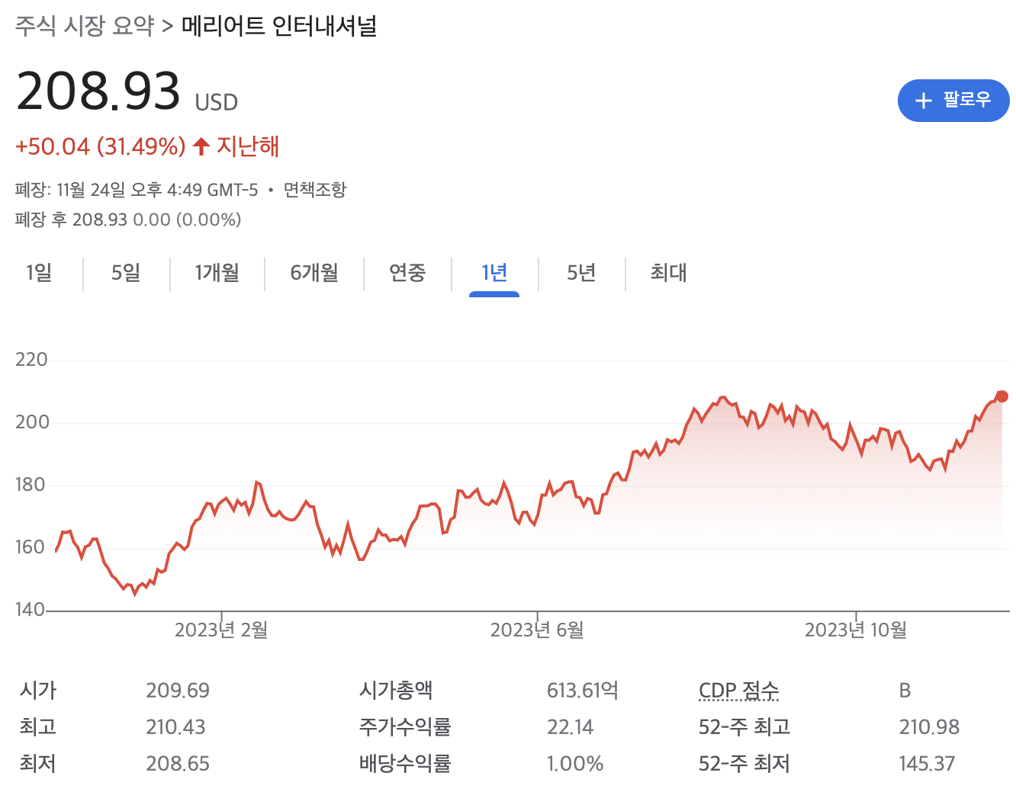Click the 폐장 후 after-hours price line
Image resolution: width=1016 pixels, height=792 pixels.
128,220
